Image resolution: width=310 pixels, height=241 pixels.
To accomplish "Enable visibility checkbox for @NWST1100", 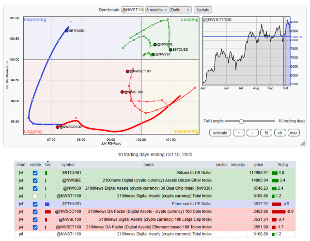I will pos(35,196).
